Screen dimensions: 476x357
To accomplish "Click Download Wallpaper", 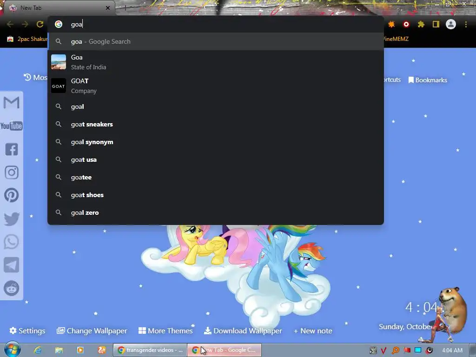I will [x=243, y=331].
